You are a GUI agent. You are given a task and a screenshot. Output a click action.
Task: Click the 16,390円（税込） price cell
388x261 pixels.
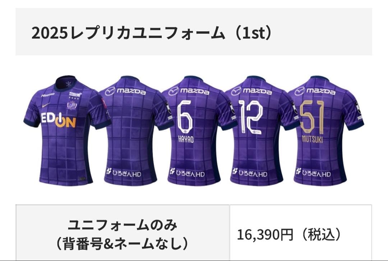point(301,233)
